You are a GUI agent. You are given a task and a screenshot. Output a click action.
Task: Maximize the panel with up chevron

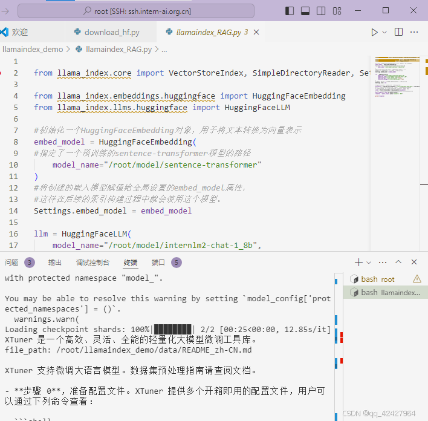pos(398,262)
